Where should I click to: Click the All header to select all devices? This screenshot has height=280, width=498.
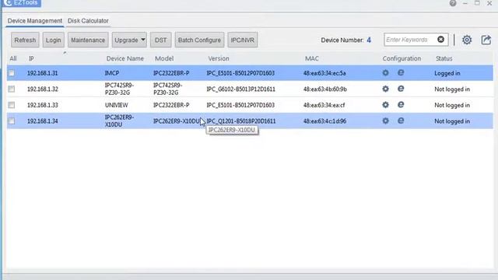[x=13, y=59]
